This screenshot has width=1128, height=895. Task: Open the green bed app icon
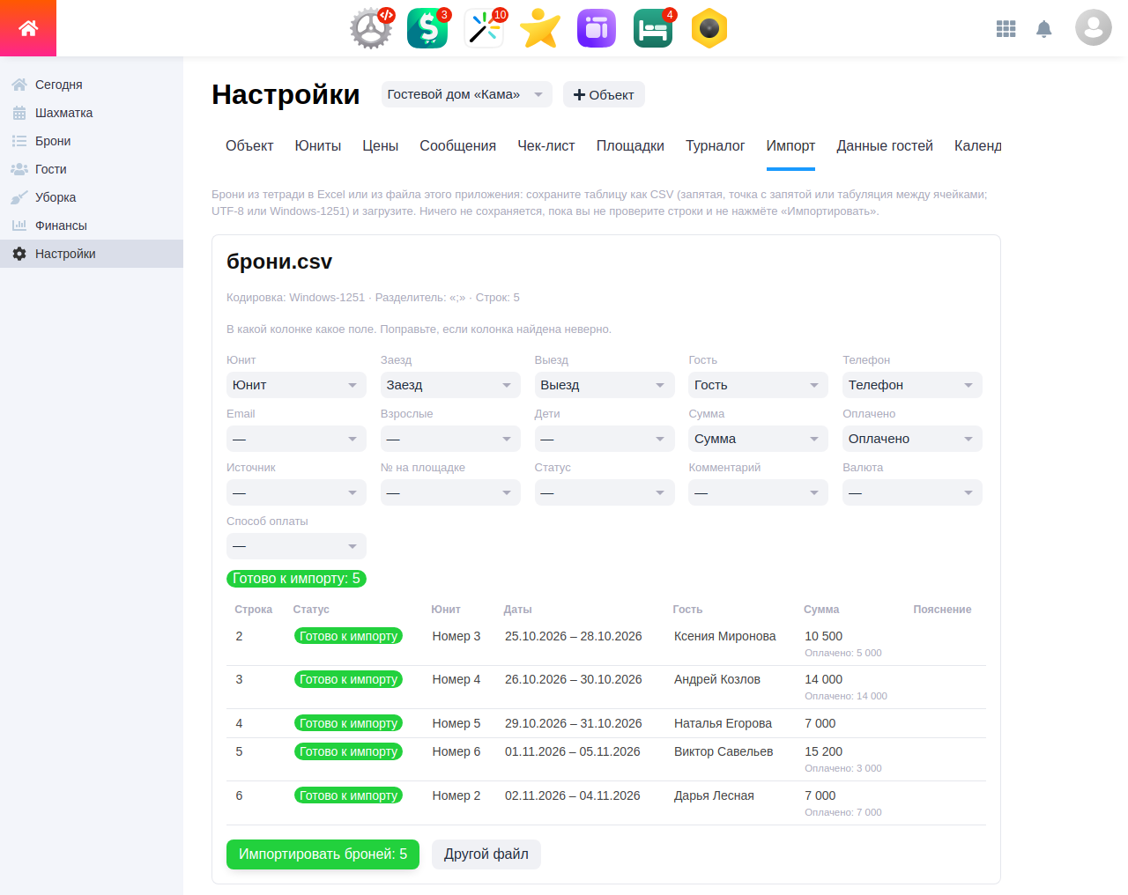coord(653,28)
